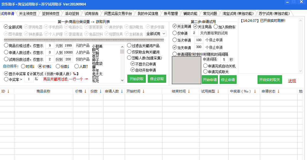The width and height of the screenshot is (307, 160).
Task: Toggle 当天申请 stop limit checkbox
Action: click(x=181, y=47)
